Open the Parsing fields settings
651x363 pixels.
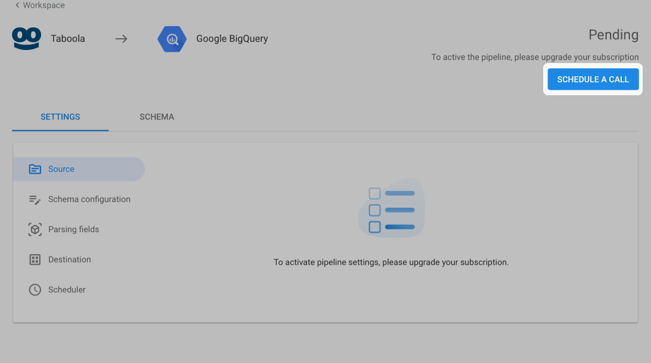point(79,230)
